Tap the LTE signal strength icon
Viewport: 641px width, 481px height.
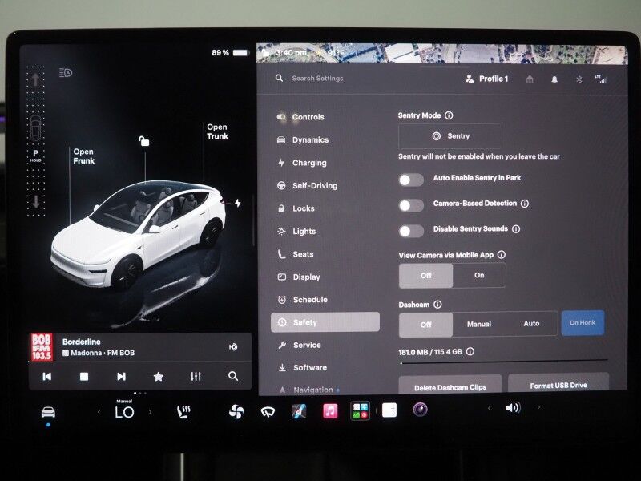pos(602,79)
